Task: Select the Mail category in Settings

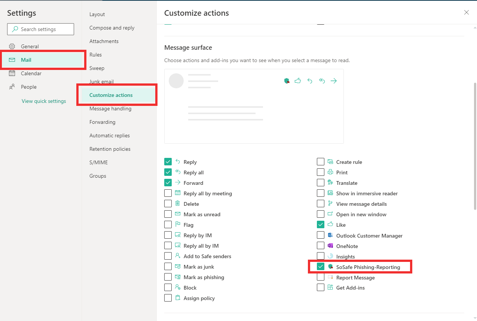Action: [27, 59]
